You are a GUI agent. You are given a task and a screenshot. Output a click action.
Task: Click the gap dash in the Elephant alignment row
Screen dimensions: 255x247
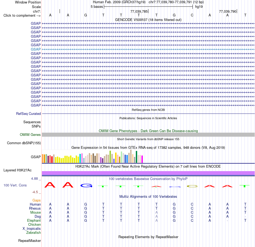click(227, 221)
